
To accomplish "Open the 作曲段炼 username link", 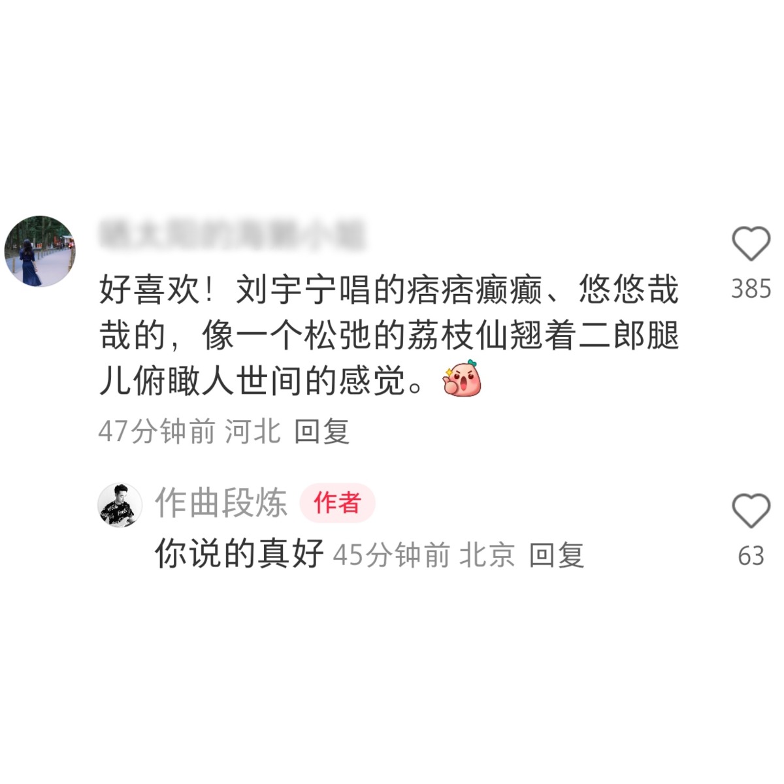I will click(221, 503).
